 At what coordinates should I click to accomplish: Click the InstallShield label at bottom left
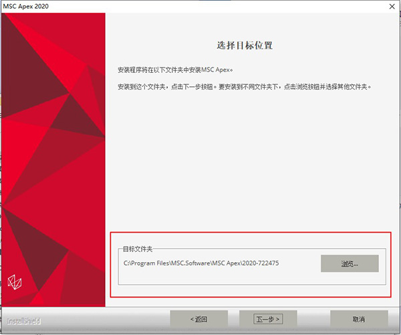click(24, 321)
